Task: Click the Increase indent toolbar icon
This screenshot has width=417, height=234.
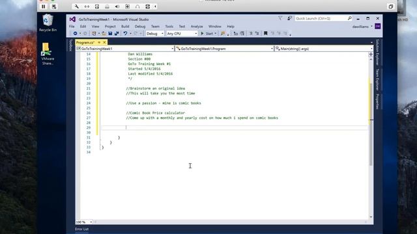Action: (257, 34)
